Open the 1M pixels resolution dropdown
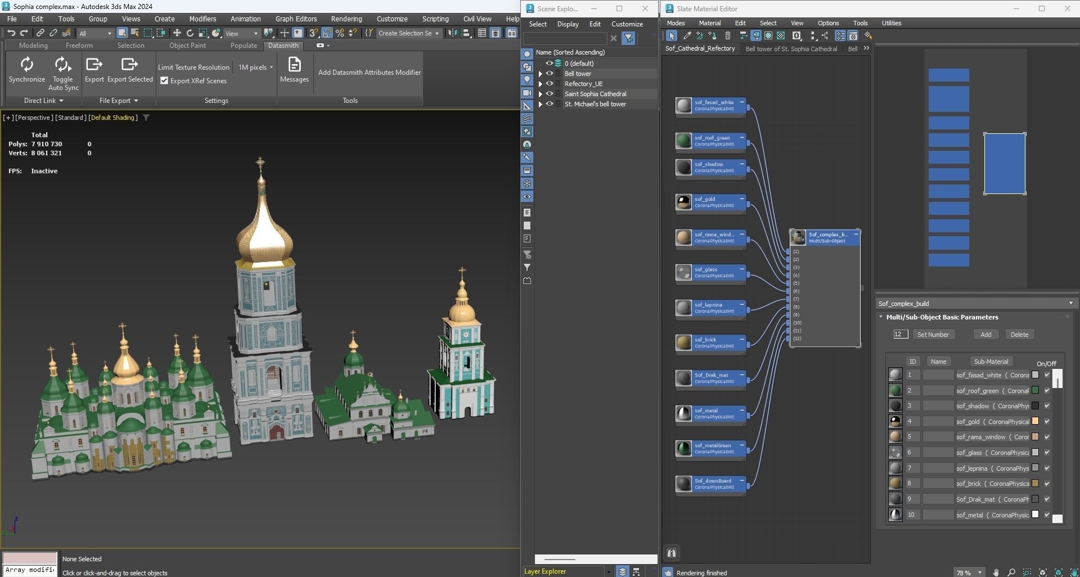The height and width of the screenshot is (577, 1080). [255, 67]
